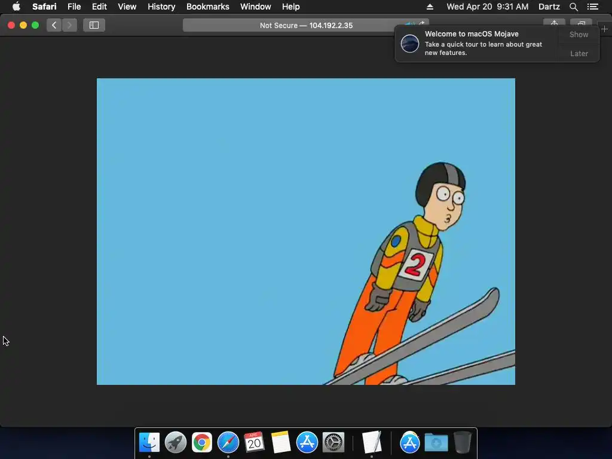This screenshot has height=459, width=612.
Task: Click the eject icon in the menu bar
Action: click(430, 7)
